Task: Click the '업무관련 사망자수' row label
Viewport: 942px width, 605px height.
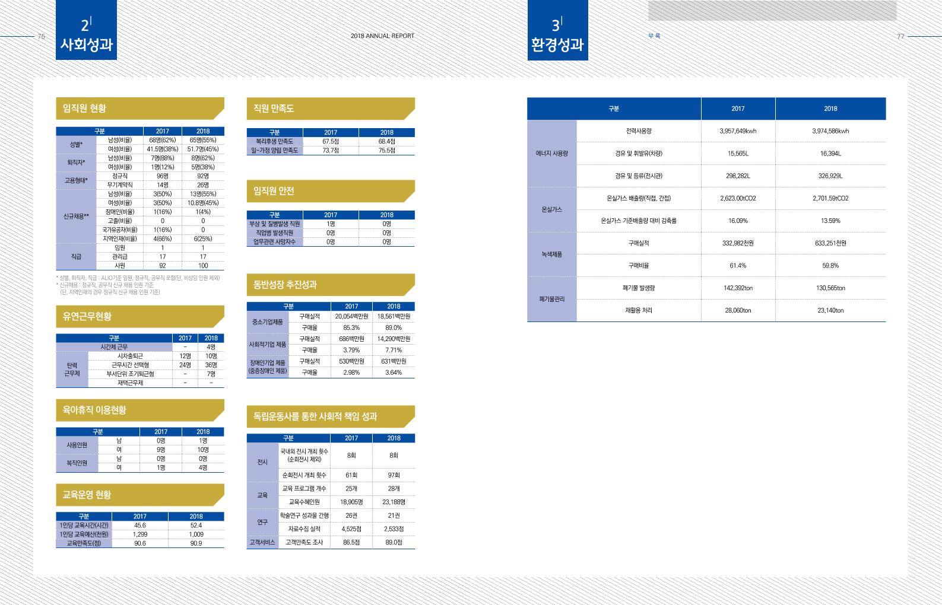Action: (x=275, y=241)
